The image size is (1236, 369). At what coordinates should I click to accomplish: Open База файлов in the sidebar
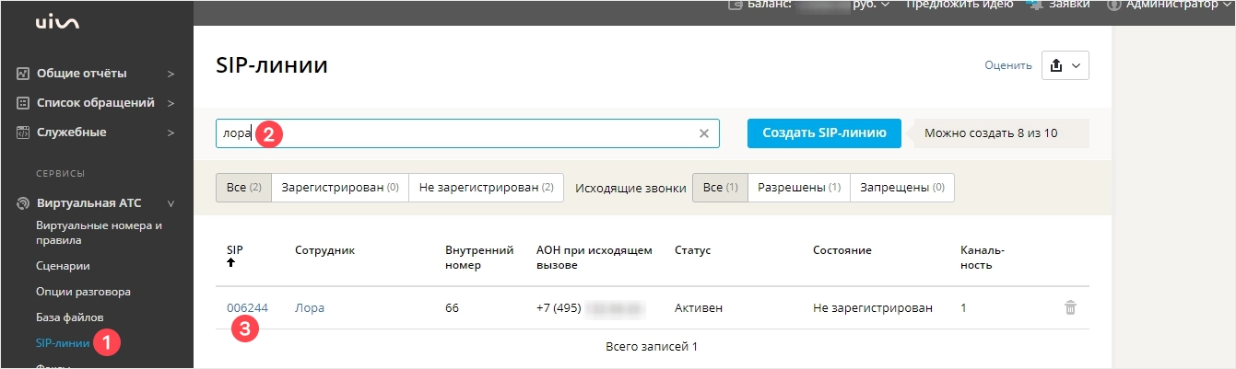69,317
